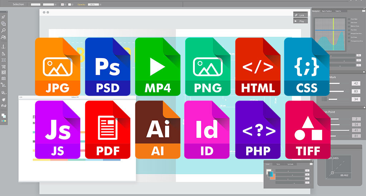Open the violet PHP file icon

(258, 130)
